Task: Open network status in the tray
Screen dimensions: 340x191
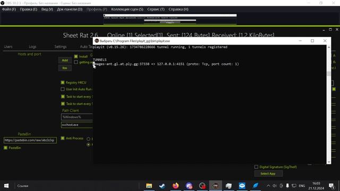Action: click(x=294, y=186)
